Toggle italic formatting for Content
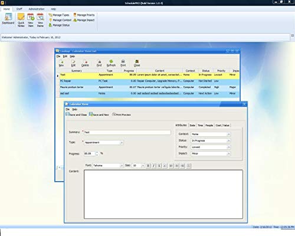The image size is (295, 236). (x=154, y=166)
